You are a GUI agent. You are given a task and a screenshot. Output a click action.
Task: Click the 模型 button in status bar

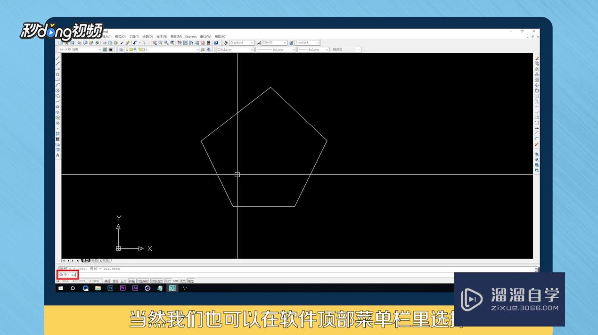[190, 281]
